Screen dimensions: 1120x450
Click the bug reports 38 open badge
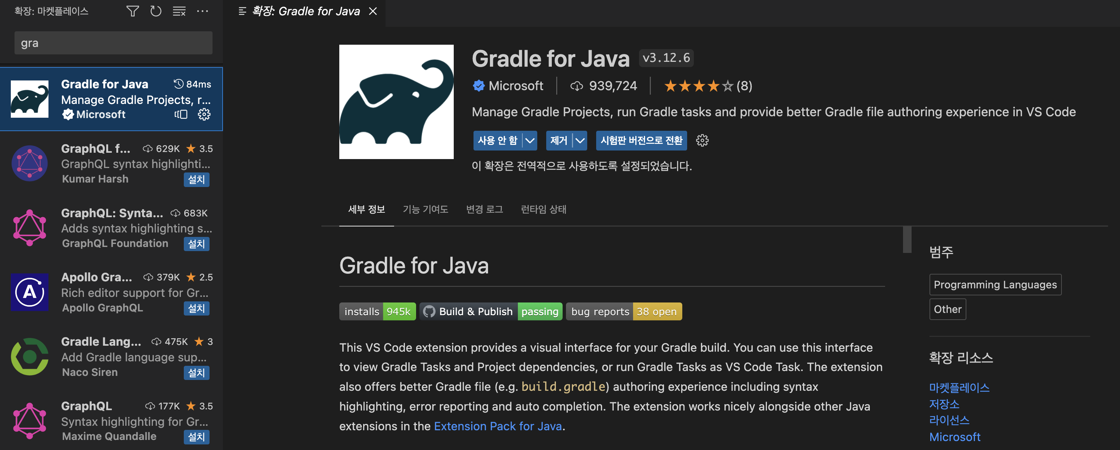coord(624,311)
